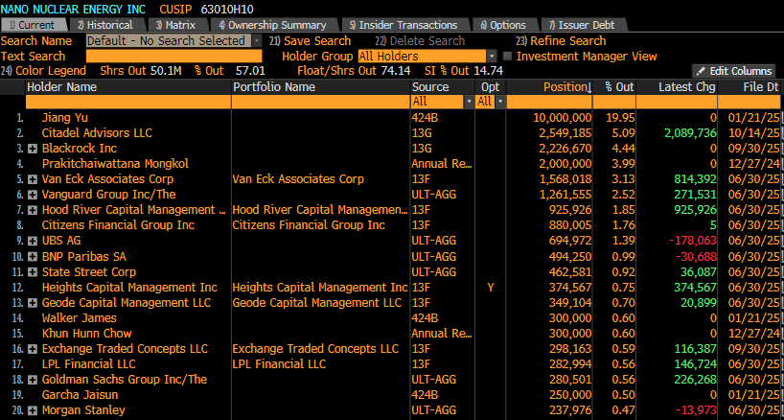Select holder Prakitchaiwattana Mongkol
This screenshot has width=784, height=420.
tap(115, 164)
